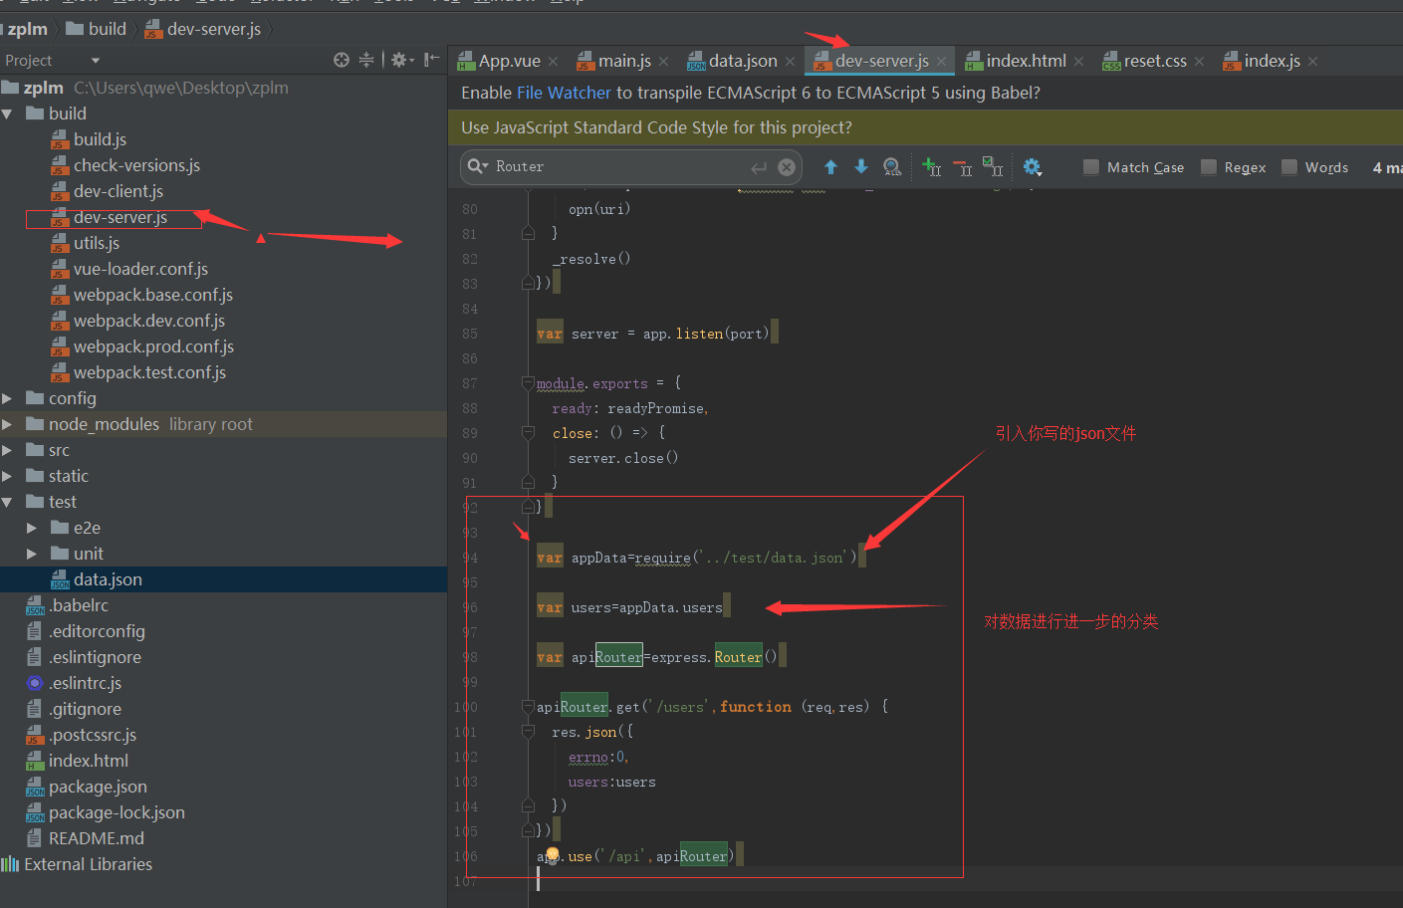The width and height of the screenshot is (1403, 908).
Task: Open the Project panel settings gear
Action: coord(399,60)
